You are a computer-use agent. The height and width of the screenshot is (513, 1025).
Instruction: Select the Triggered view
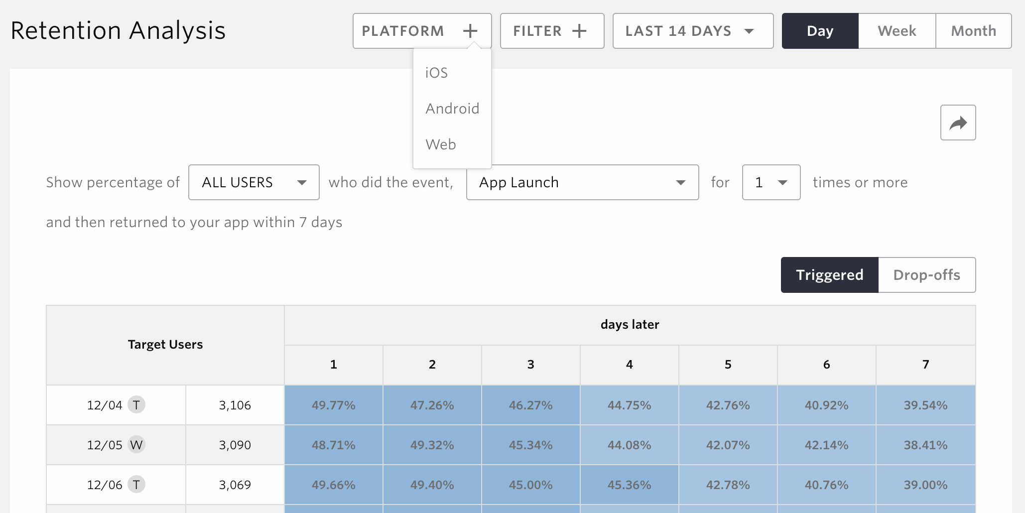coord(829,275)
